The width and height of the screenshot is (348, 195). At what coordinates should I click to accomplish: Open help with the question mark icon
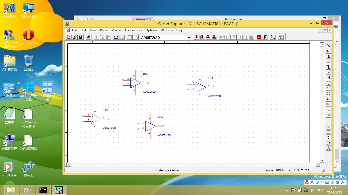click(281, 37)
